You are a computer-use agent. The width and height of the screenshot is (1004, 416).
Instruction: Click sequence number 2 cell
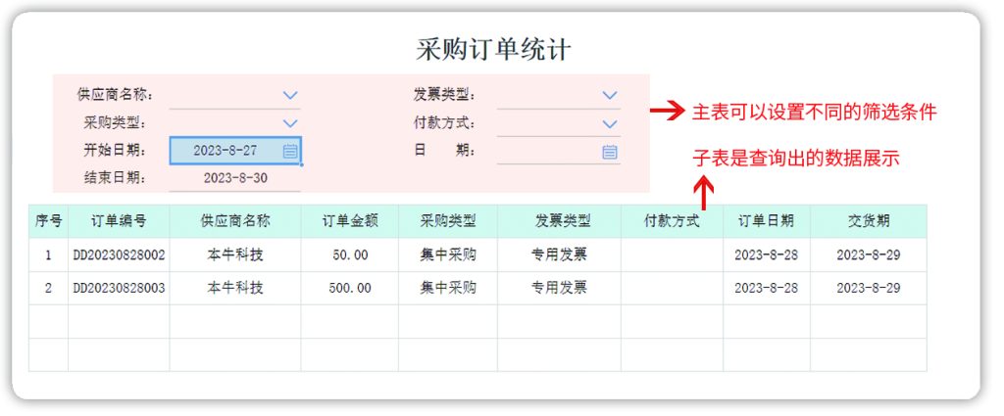[x=49, y=288]
